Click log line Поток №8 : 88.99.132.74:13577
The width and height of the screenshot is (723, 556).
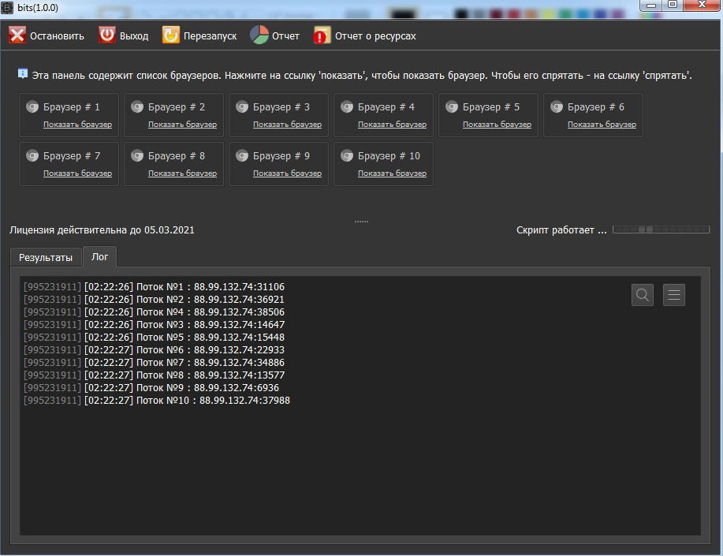point(154,375)
